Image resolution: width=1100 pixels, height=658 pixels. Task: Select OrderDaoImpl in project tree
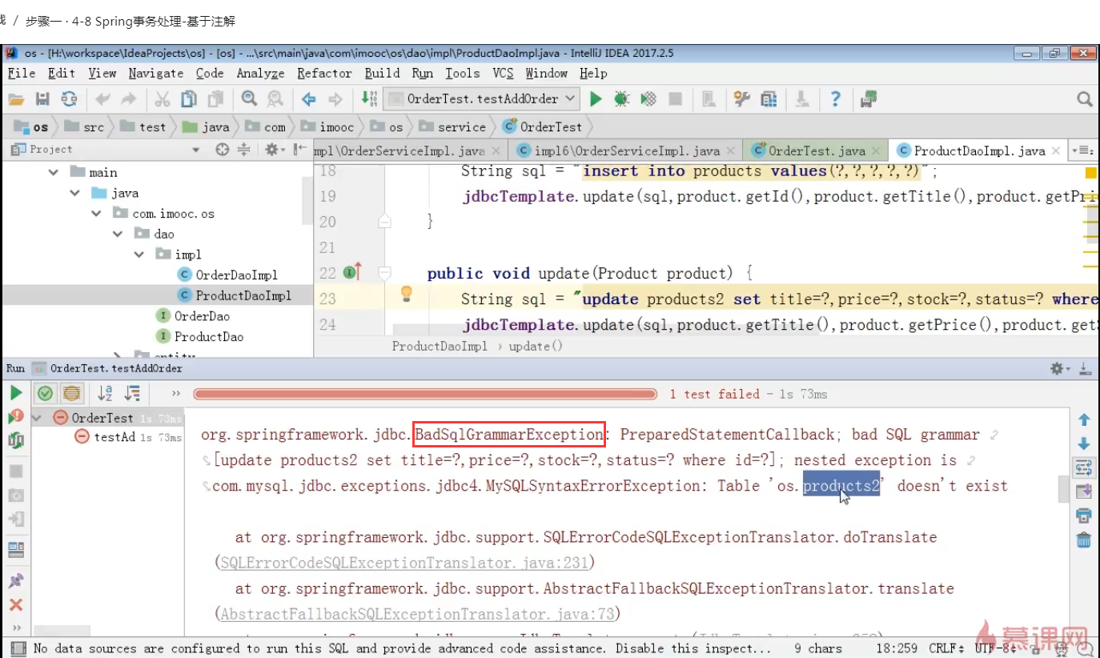227,275
